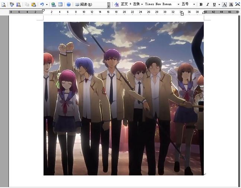The width and height of the screenshot is (241, 188).
Task: Toggle Bold formatting
Action: click(x=201, y=4)
